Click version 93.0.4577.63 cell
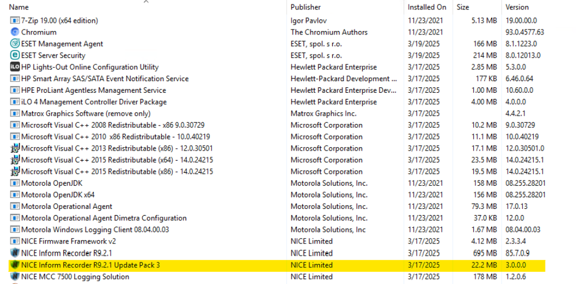 click(x=525, y=32)
